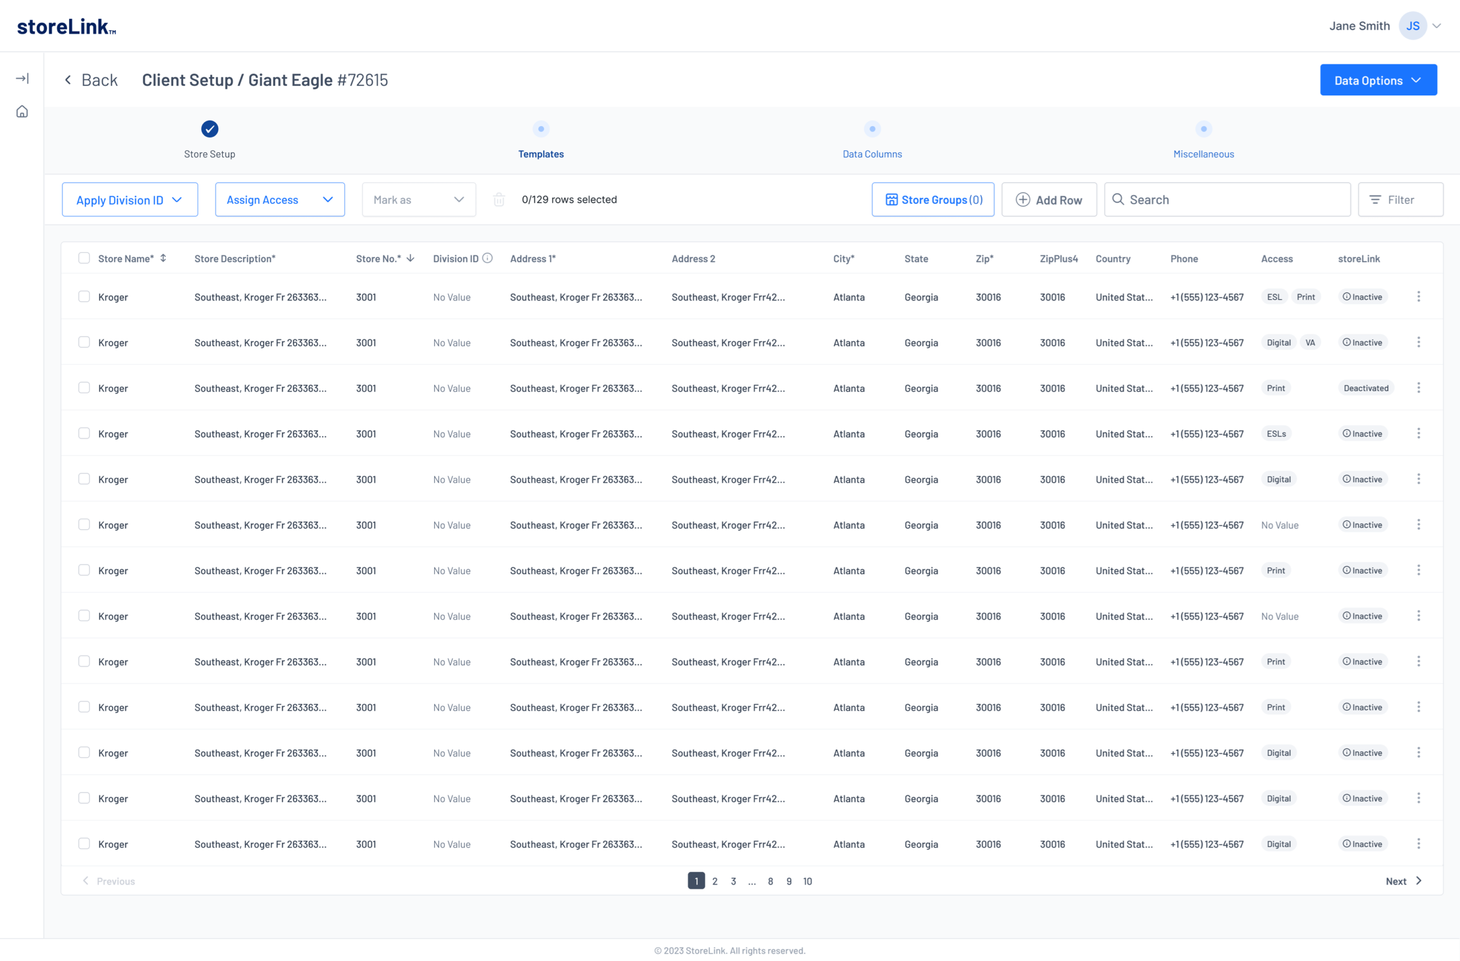Go to page 8

[770, 881]
